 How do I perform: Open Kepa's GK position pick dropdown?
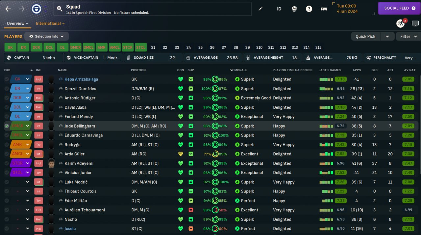coord(28,79)
